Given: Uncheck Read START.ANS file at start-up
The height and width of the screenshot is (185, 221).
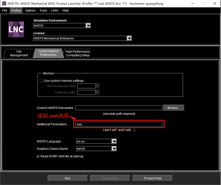Looking at the screenshot, I should [x=38, y=156].
